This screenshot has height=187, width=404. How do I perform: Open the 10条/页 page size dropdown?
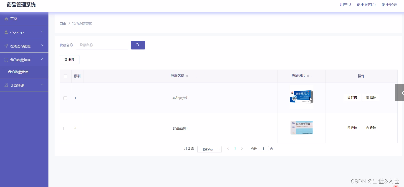210,149
